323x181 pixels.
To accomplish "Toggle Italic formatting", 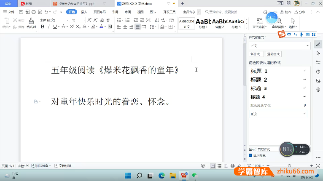I will click(x=48, y=27).
